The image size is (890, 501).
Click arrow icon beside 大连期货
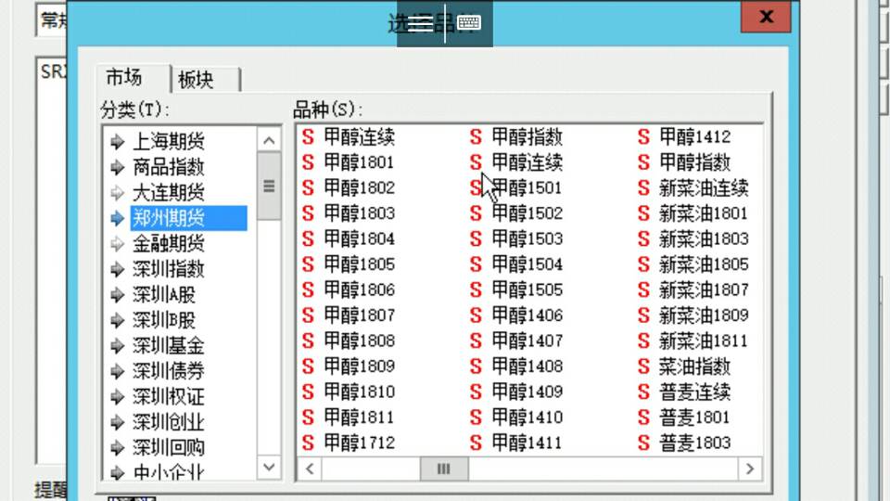click(117, 193)
